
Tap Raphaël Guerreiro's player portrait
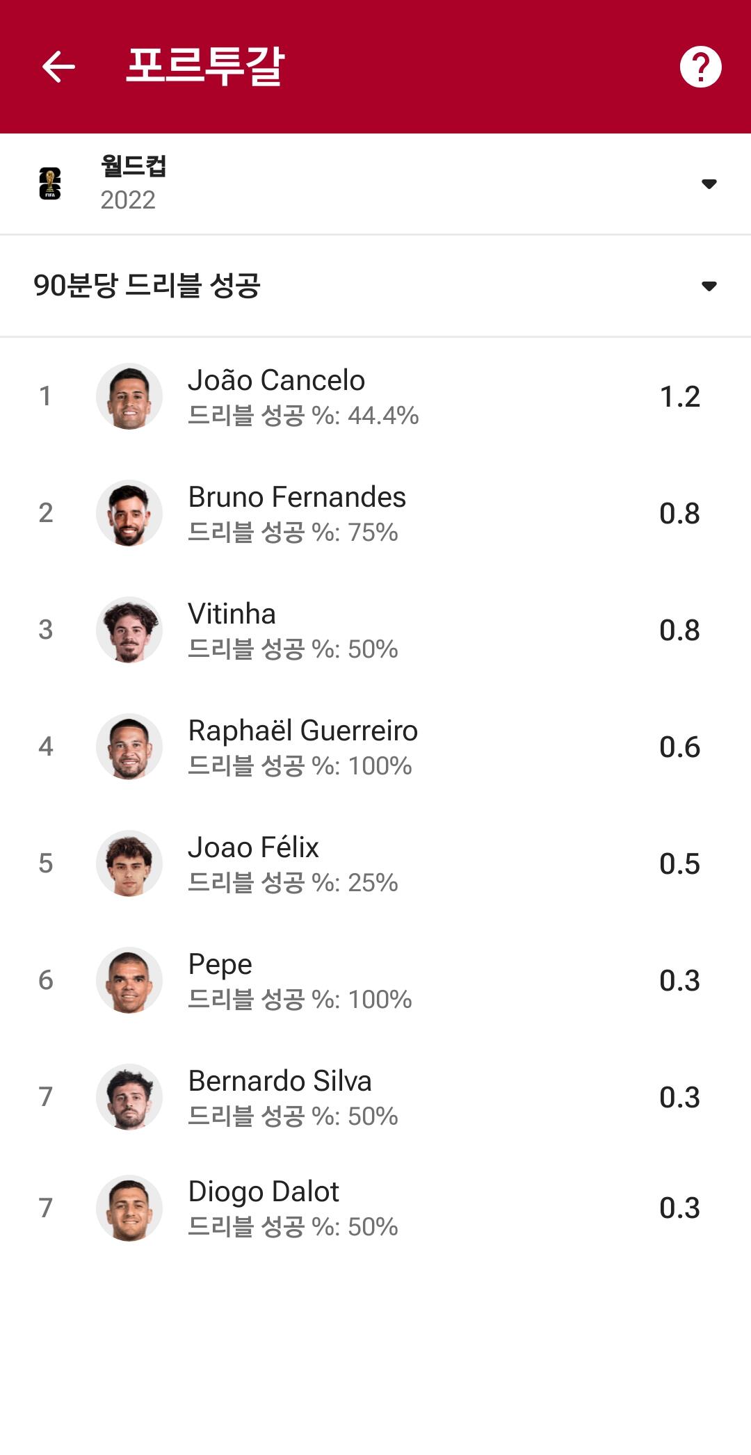129,747
